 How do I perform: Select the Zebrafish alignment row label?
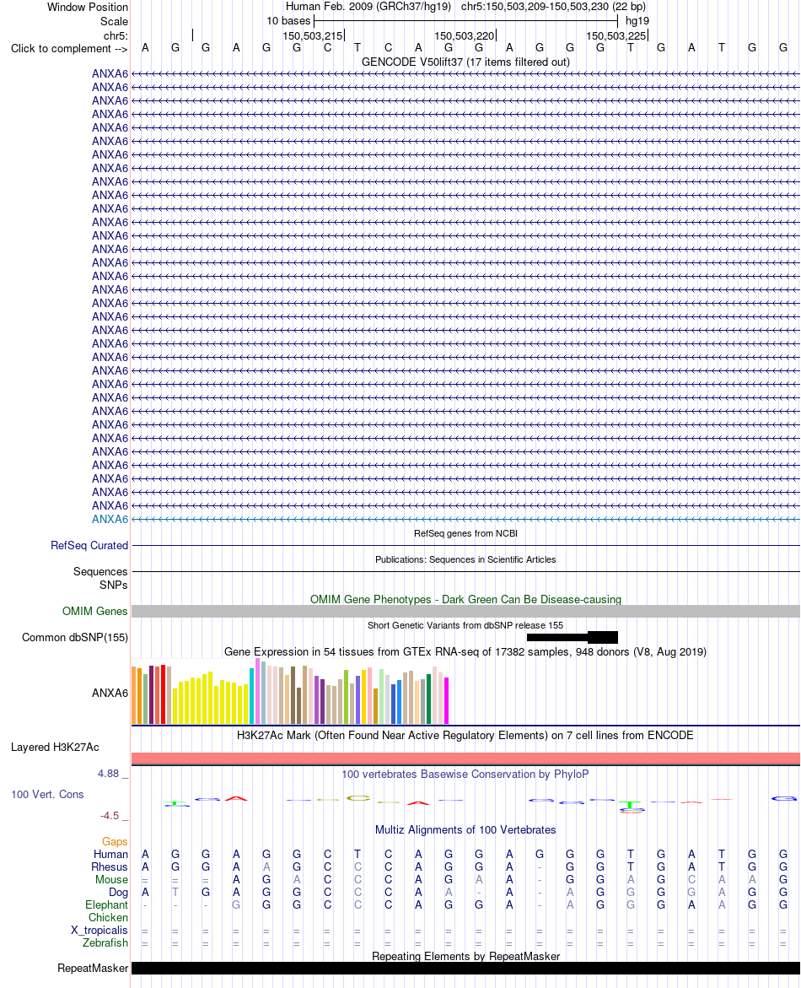tap(105, 942)
